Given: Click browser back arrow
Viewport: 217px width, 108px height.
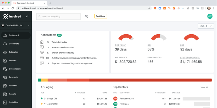Looking at the screenshot, I should tap(3, 8).
